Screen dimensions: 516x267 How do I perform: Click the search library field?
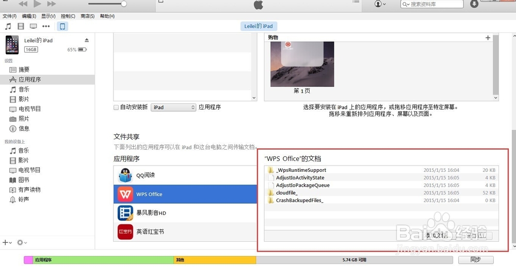(x=432, y=4)
